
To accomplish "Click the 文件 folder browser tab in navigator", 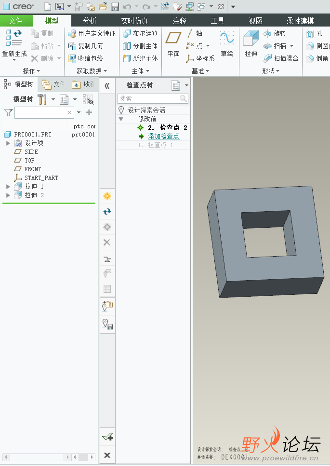I will click(x=53, y=84).
